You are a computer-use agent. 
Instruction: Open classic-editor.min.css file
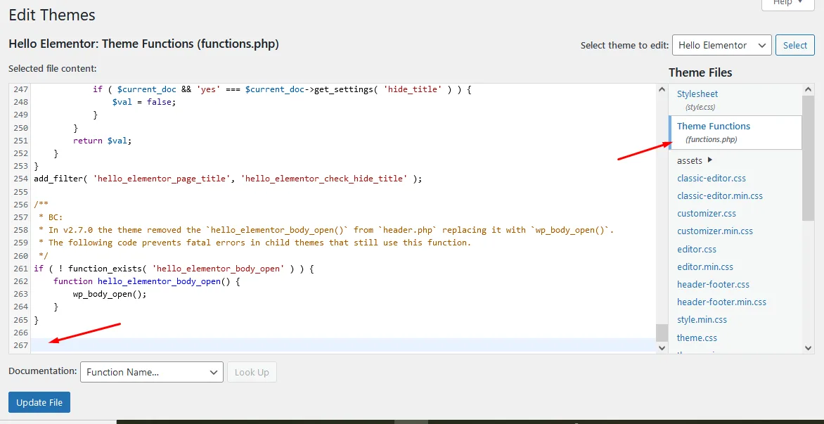[719, 196]
